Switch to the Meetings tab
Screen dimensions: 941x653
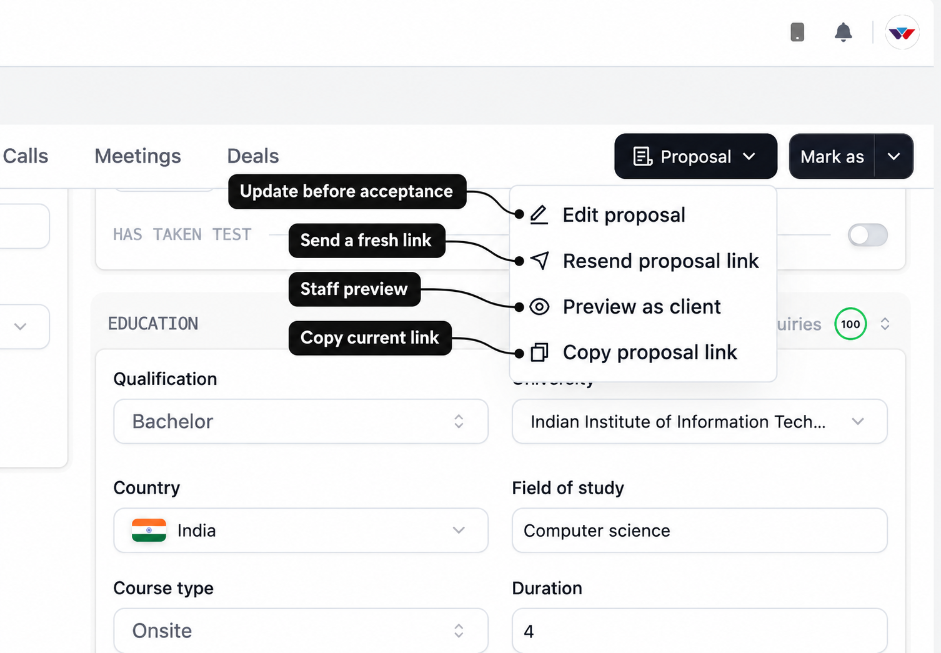point(137,156)
